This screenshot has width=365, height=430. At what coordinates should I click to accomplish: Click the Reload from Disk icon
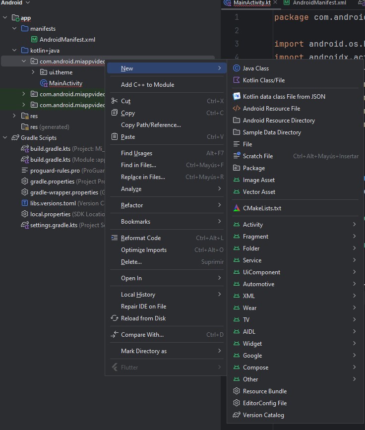point(115,318)
